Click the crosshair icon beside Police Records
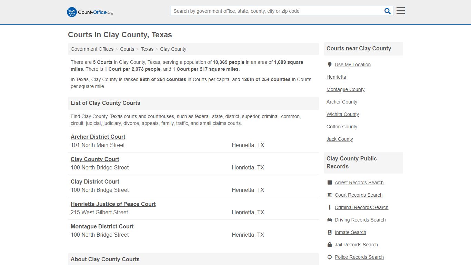 click(x=329, y=257)
